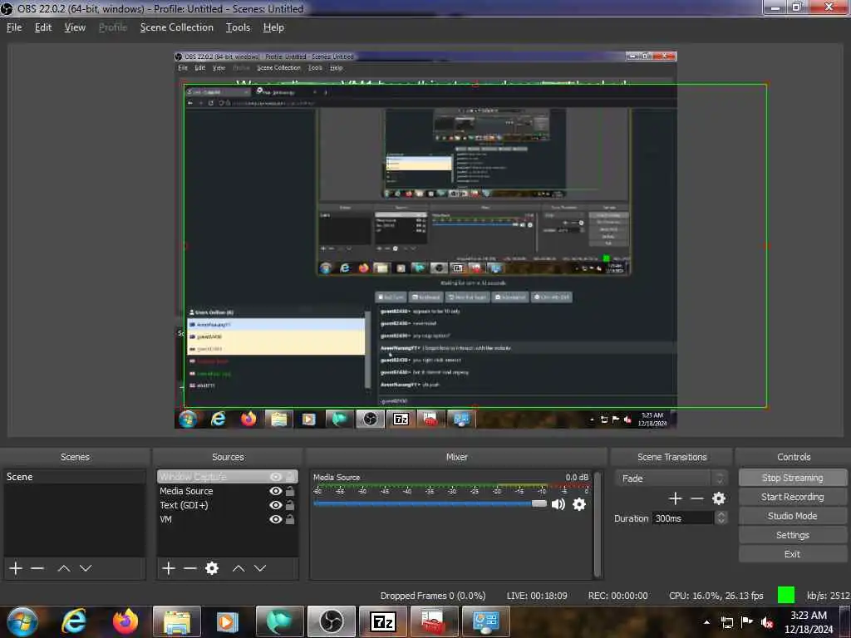Open the Windows Start menu orb
Image resolution: width=851 pixels, height=638 pixels.
tap(22, 621)
